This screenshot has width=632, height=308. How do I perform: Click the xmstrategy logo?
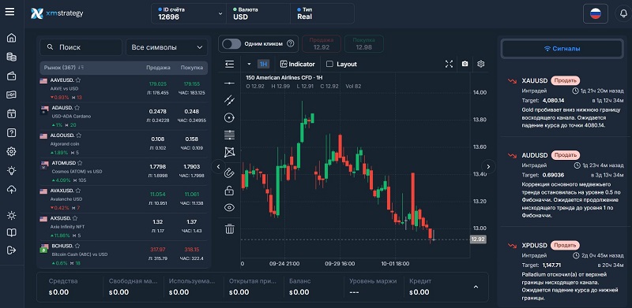click(x=57, y=13)
